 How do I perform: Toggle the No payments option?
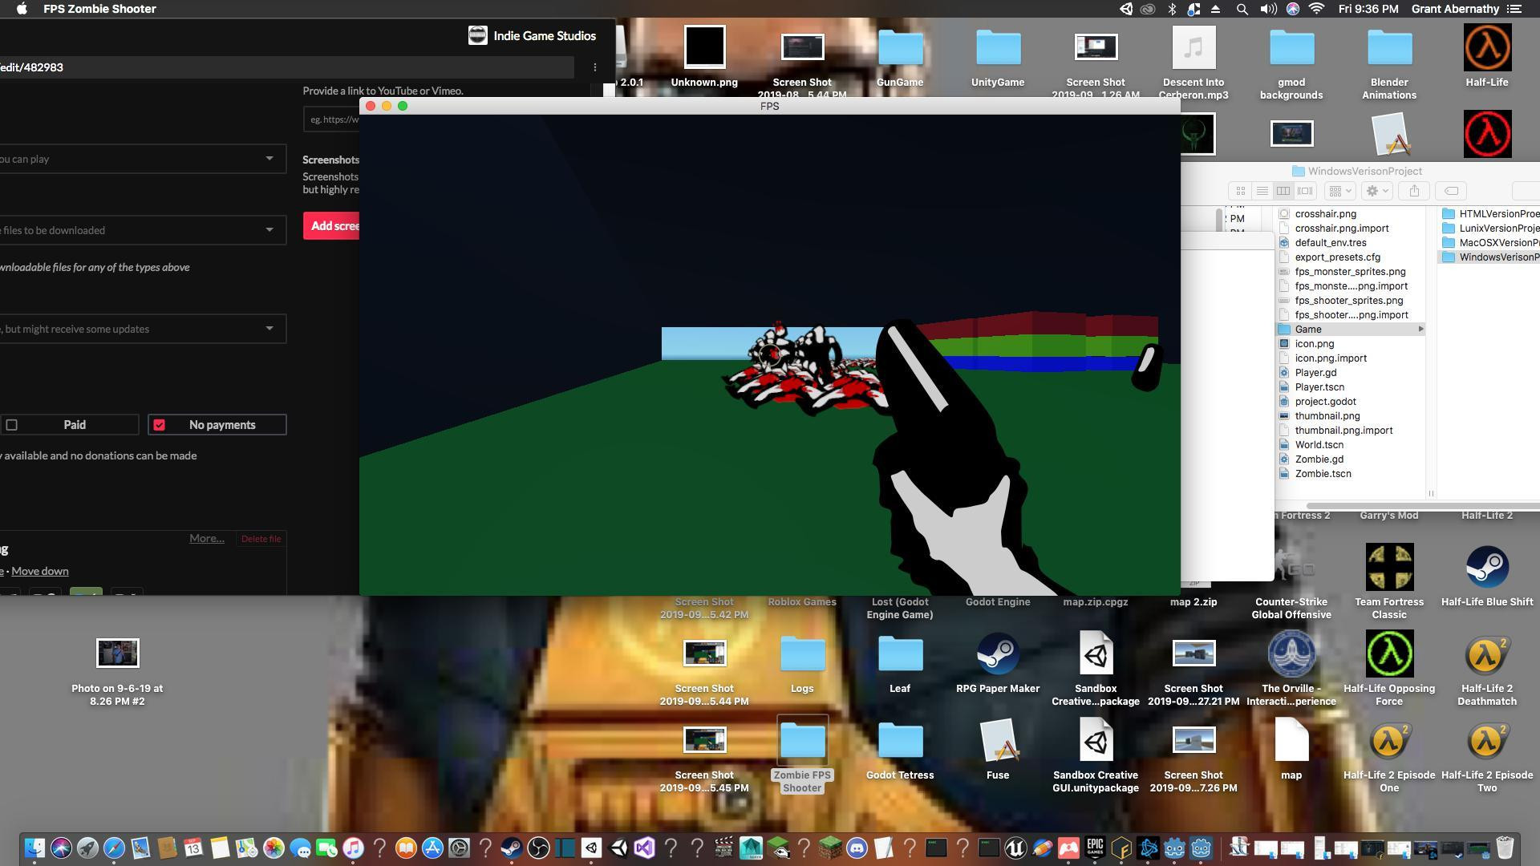(217, 425)
